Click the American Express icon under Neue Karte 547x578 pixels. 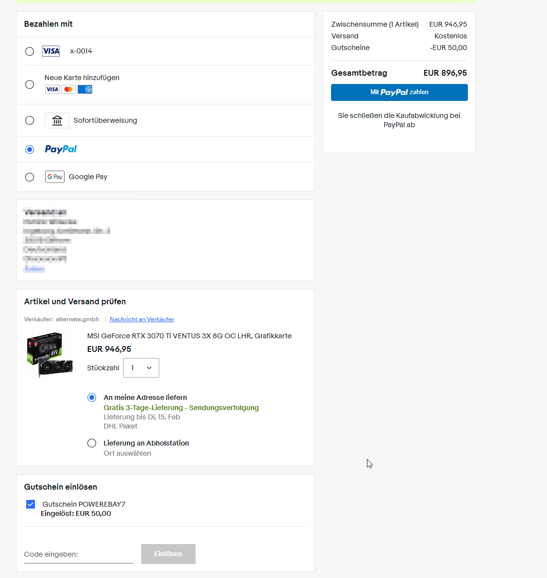coord(85,89)
